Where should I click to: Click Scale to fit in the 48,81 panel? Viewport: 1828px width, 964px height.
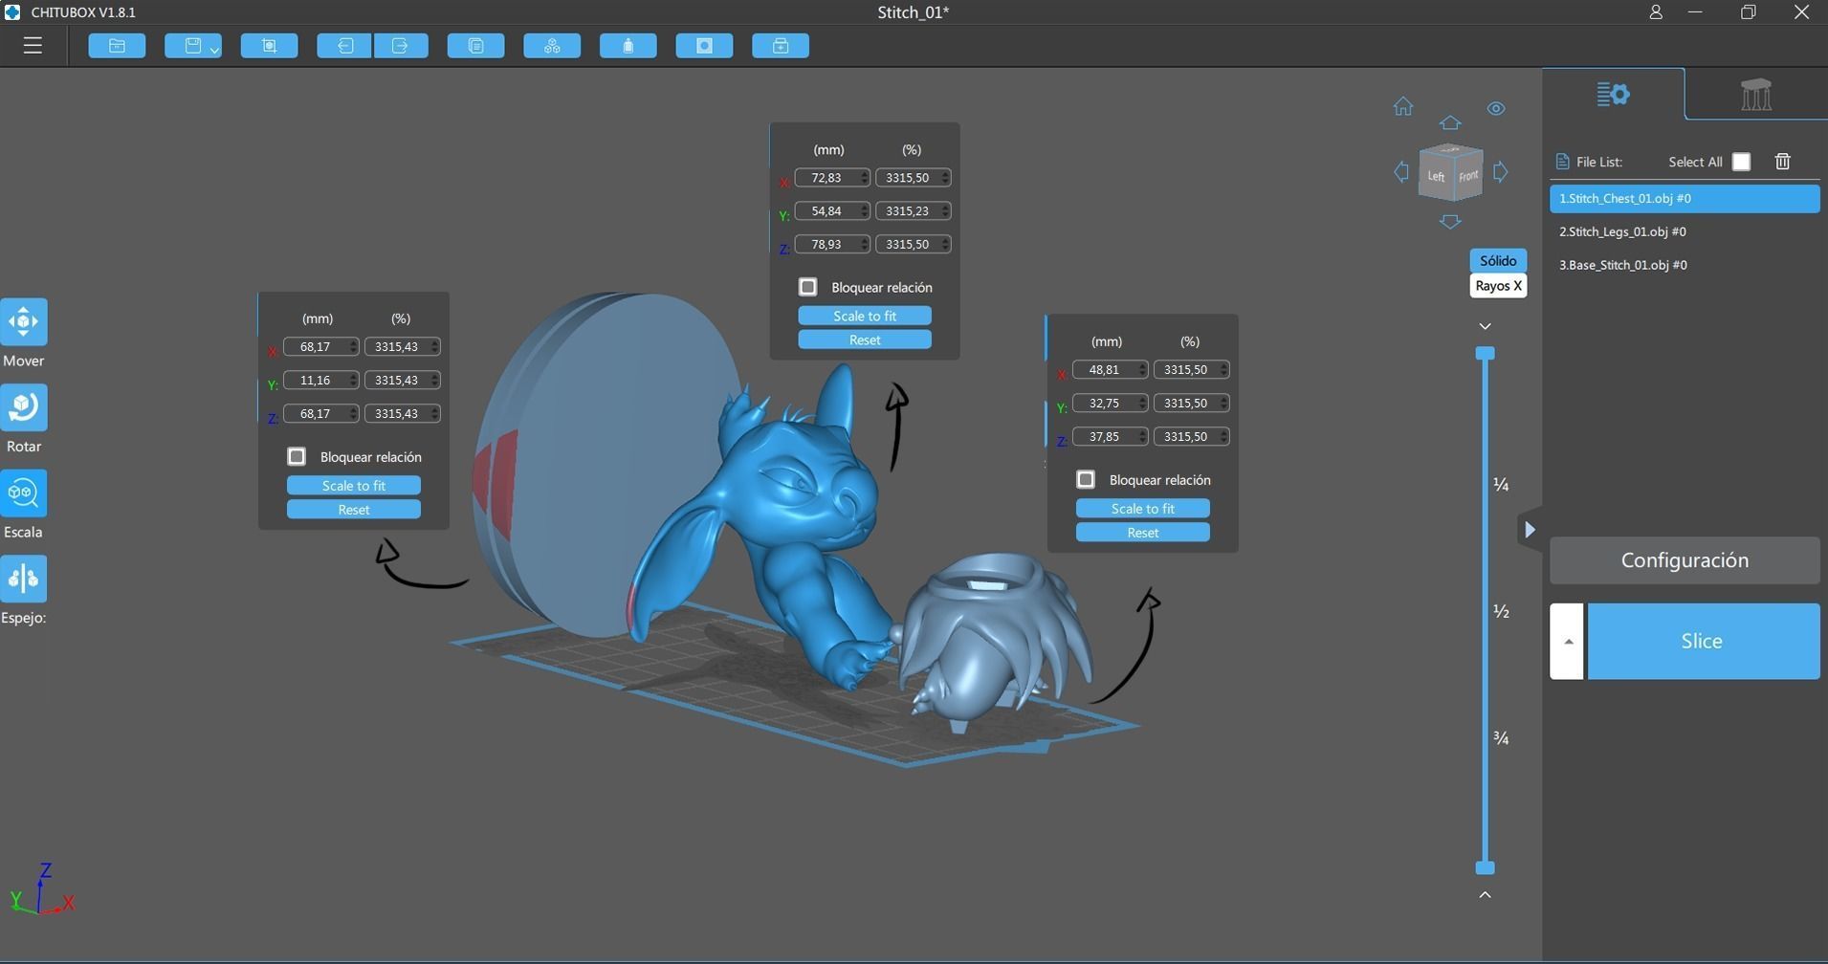coord(1142,509)
